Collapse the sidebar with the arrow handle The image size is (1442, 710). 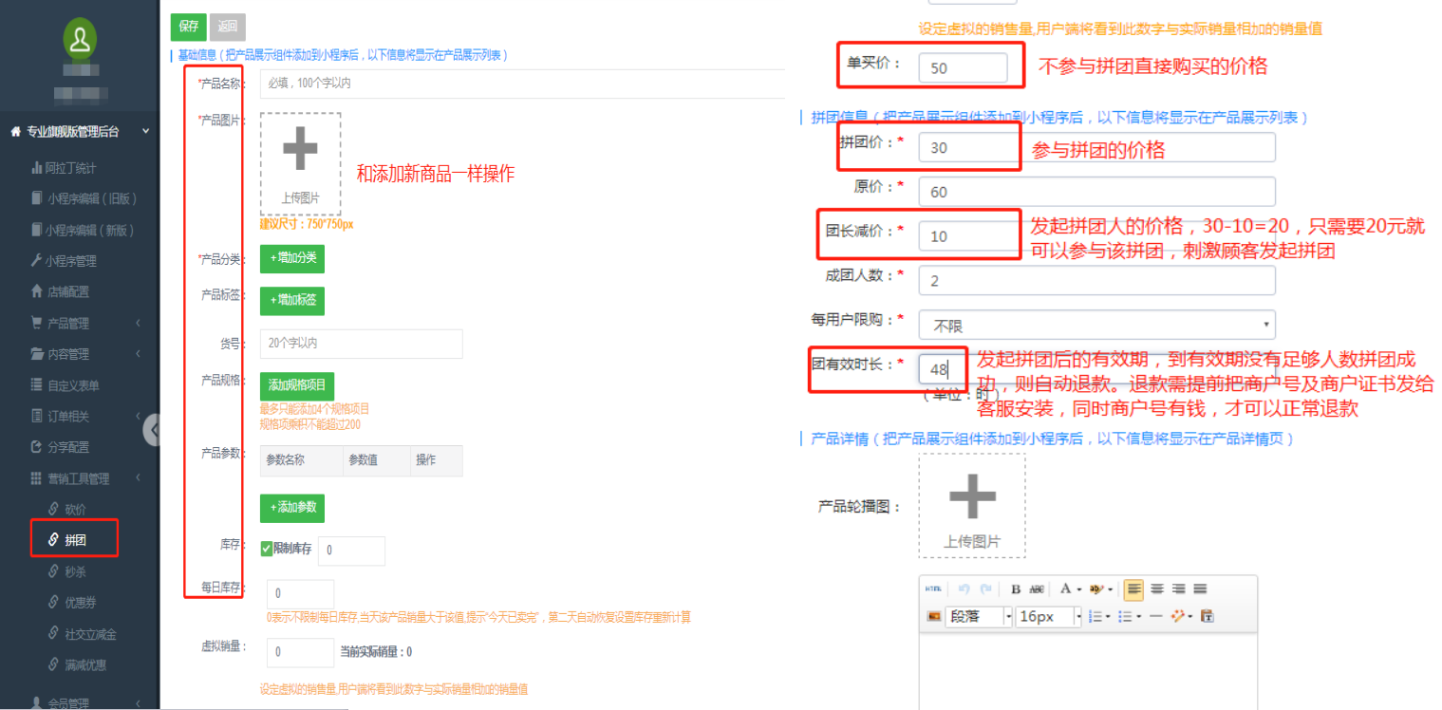[x=152, y=430]
